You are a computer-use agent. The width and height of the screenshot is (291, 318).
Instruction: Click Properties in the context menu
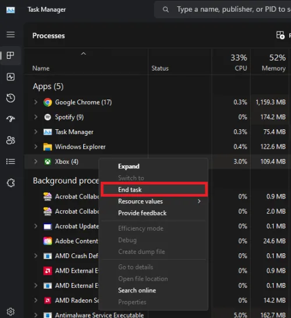[x=154, y=302]
